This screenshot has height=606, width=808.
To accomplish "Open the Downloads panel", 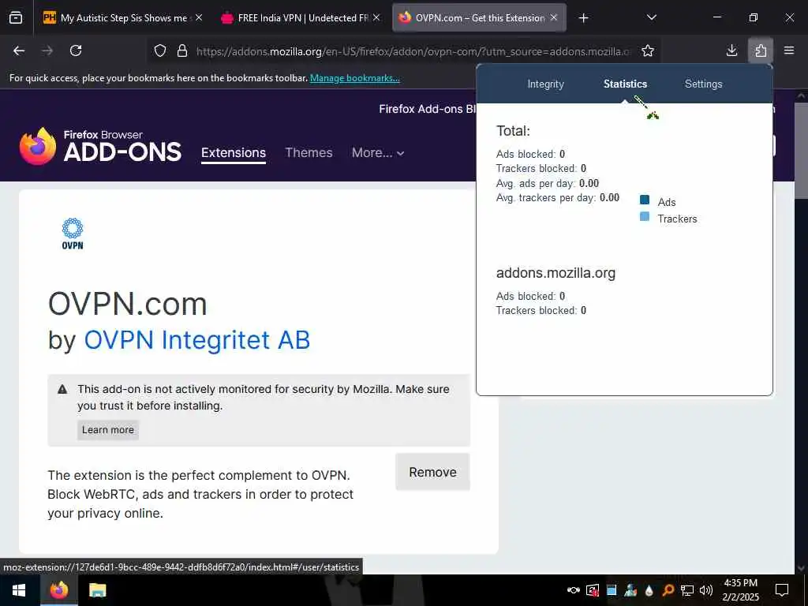I will pyautogui.click(x=731, y=50).
